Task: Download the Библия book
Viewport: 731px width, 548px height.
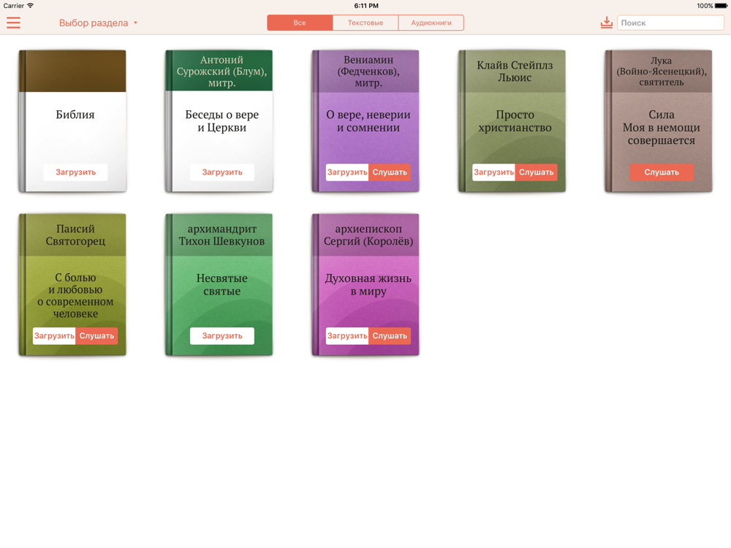Action: [75, 172]
